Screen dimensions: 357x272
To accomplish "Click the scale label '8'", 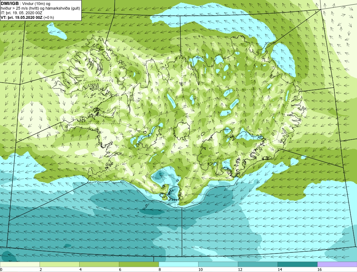I will 160,270.
